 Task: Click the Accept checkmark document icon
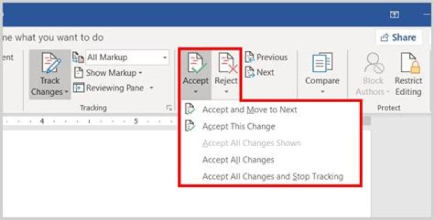point(197,63)
